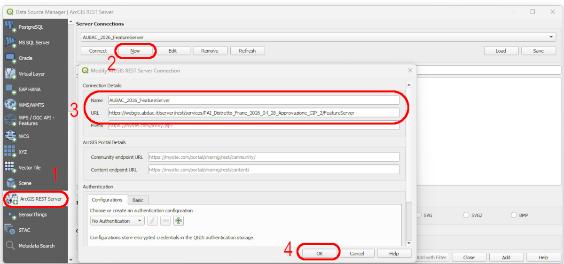Click the Community endpoint URL field
Image resolution: width=564 pixels, height=264 pixels.
274,157
